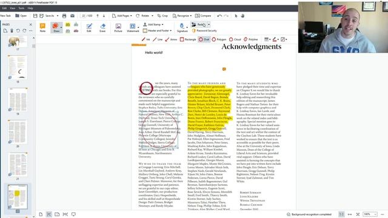388x218 pixels.
Task: Redo the last undone action
Action: 226,16
